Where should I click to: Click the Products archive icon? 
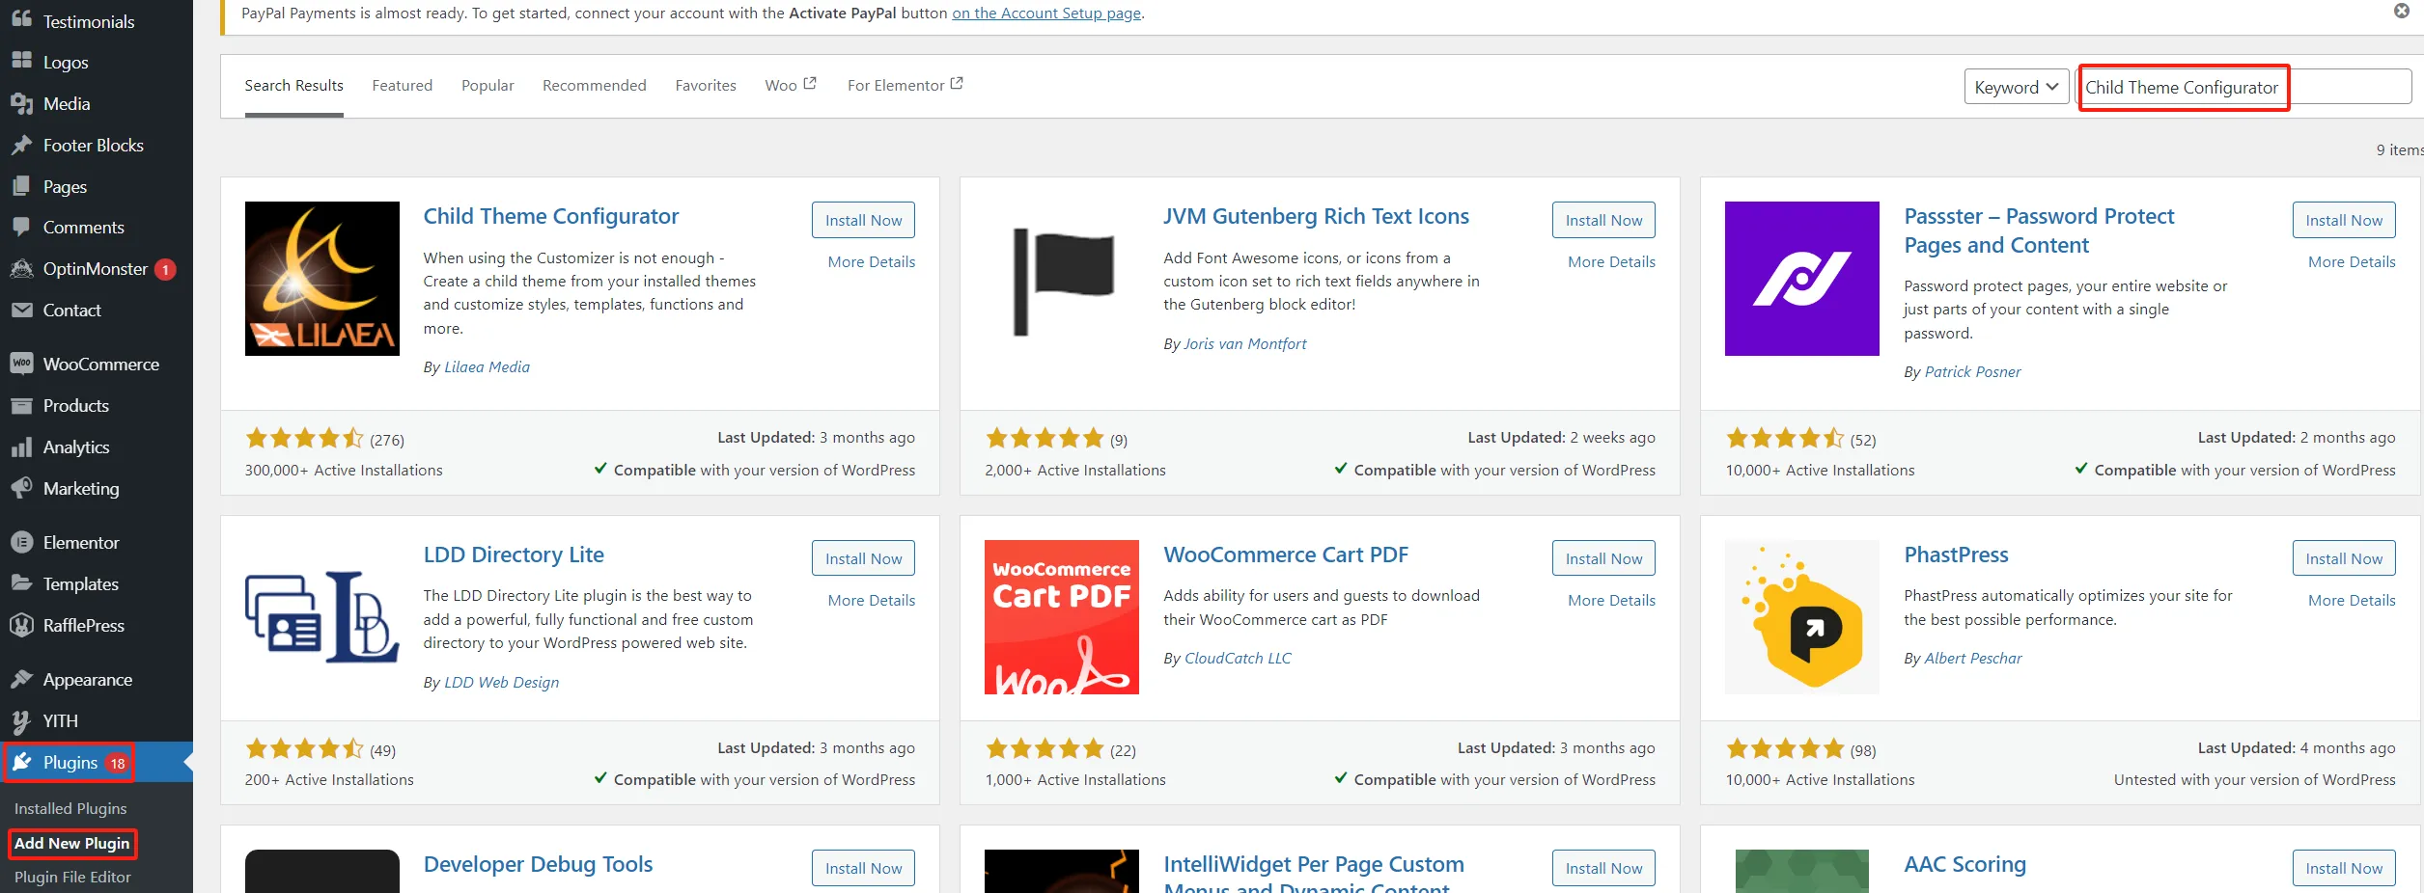(x=21, y=406)
